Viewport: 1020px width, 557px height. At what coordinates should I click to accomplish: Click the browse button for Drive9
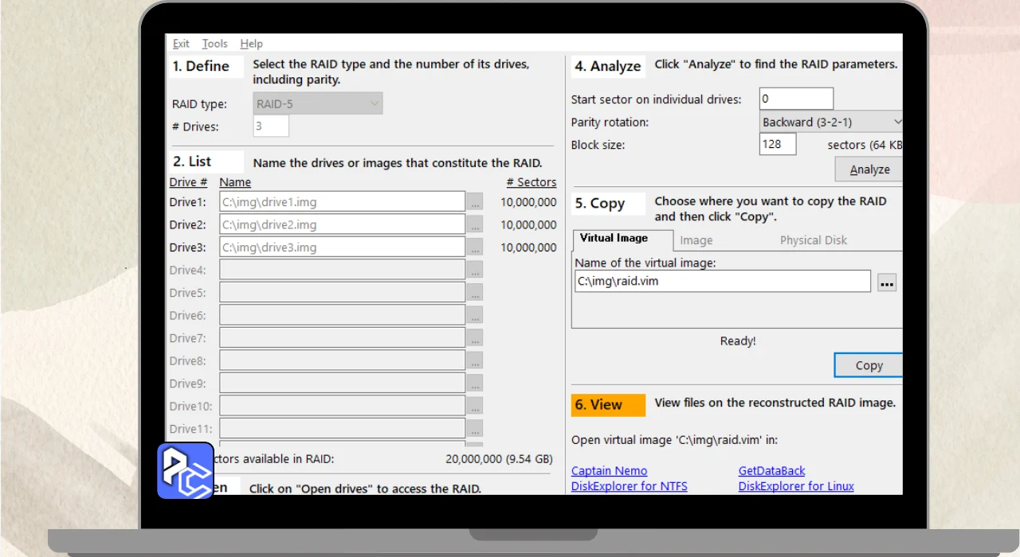pos(475,384)
